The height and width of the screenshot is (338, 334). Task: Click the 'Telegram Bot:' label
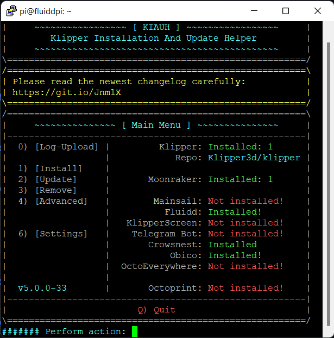coord(167,234)
